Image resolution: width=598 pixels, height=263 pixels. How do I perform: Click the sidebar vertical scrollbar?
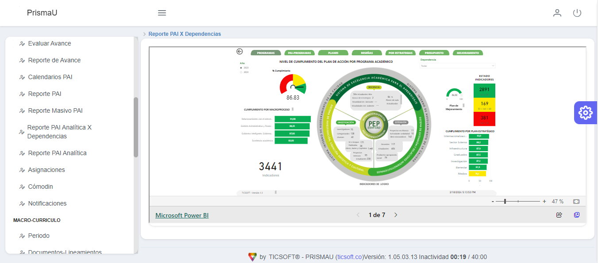pyautogui.click(x=136, y=127)
